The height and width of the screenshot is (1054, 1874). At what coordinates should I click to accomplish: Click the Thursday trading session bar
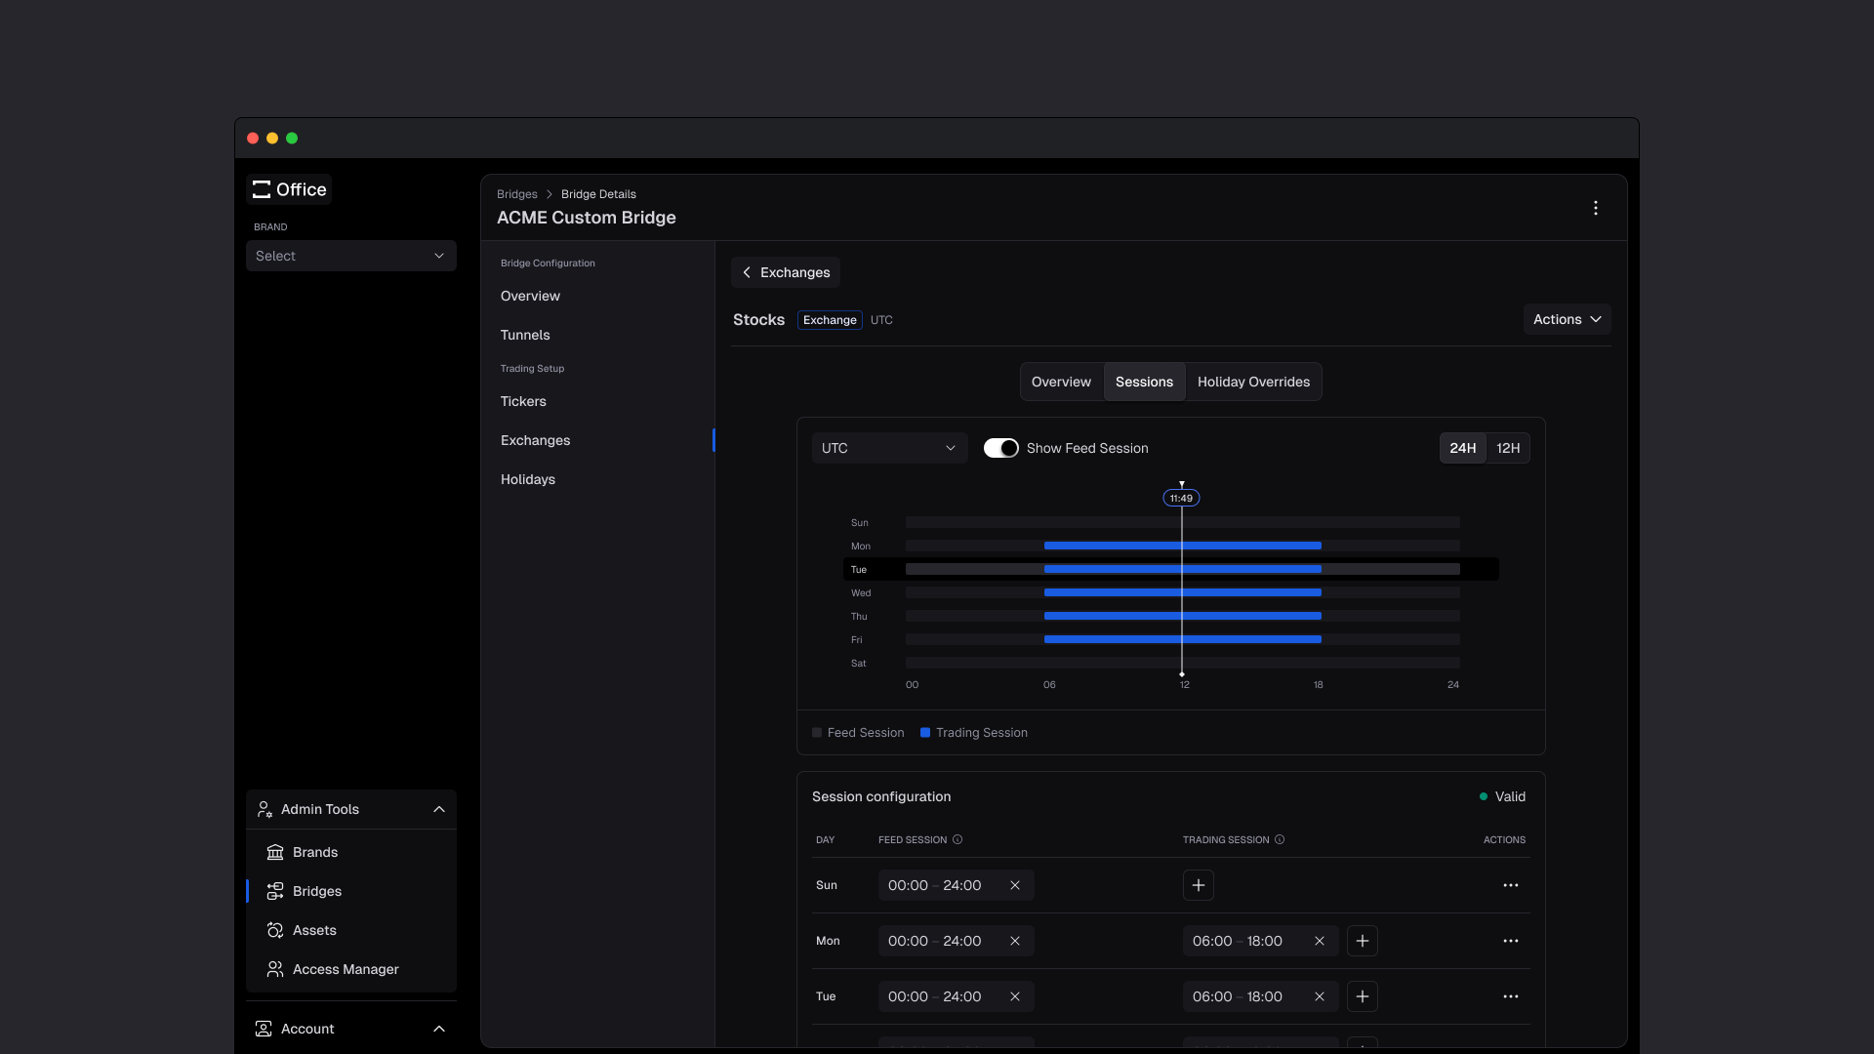point(1183,616)
